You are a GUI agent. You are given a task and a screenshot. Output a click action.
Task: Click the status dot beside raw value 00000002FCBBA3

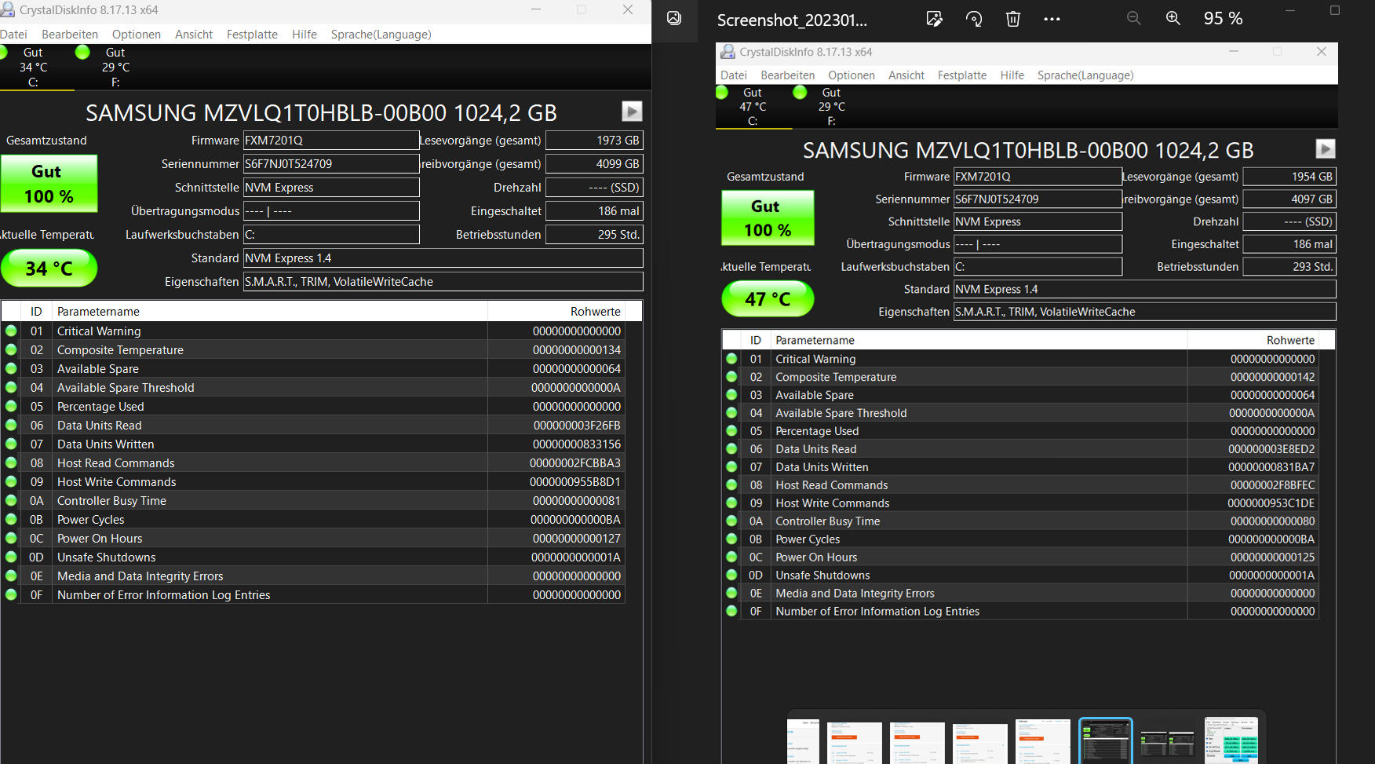click(11, 462)
